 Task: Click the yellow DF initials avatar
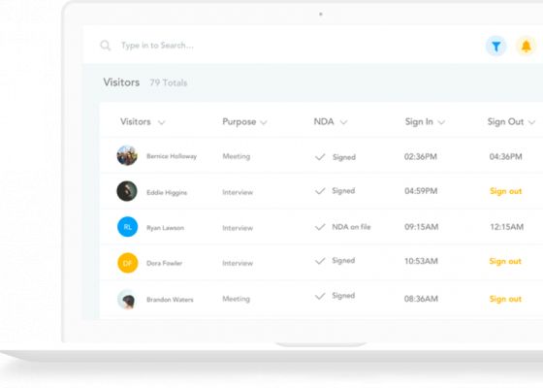pos(127,263)
